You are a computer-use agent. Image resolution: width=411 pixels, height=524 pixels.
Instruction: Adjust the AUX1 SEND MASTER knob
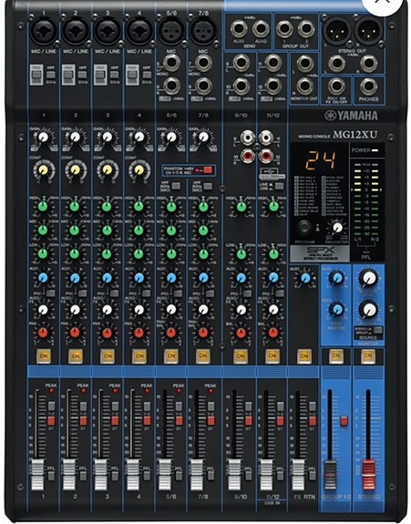337,278
